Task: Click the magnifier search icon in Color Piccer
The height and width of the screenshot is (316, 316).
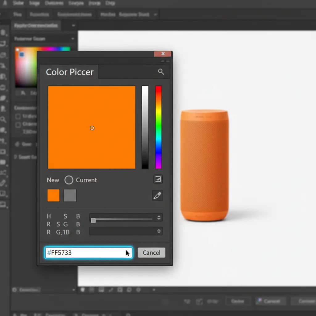Action: pos(161,72)
